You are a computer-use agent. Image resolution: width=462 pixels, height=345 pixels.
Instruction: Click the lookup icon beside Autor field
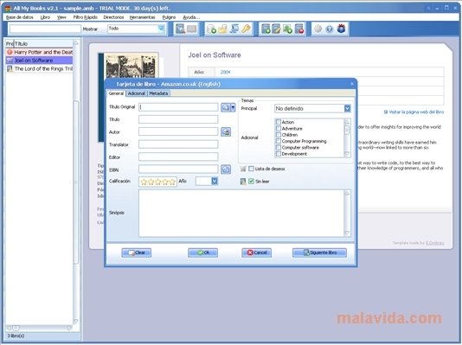[226, 132]
